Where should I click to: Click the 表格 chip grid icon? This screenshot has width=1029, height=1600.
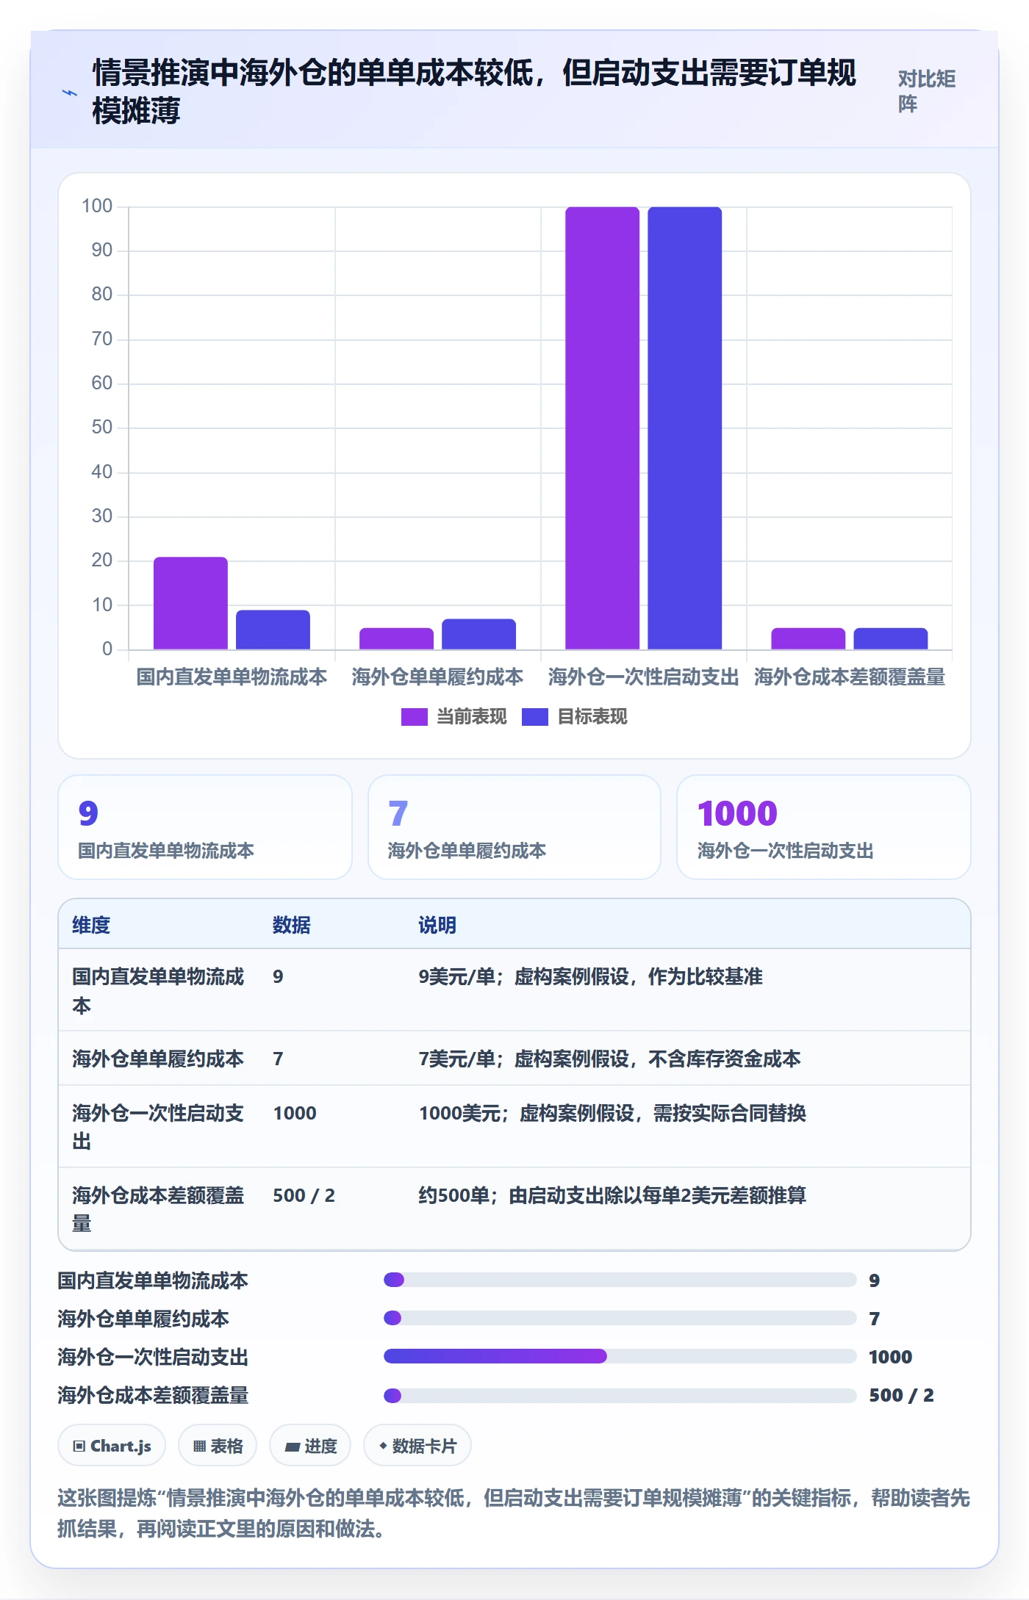pos(199,1446)
